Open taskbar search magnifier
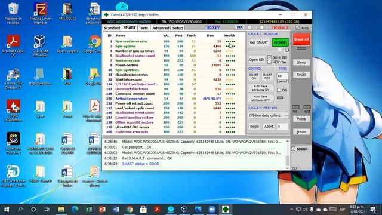382x215 pixels. [20, 210]
